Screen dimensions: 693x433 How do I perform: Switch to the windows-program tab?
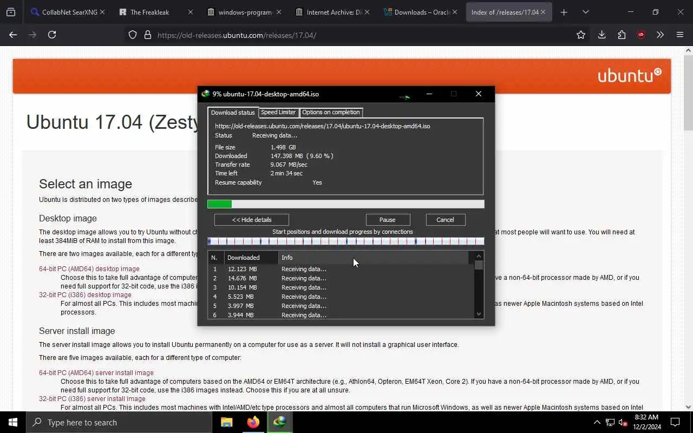[245, 12]
